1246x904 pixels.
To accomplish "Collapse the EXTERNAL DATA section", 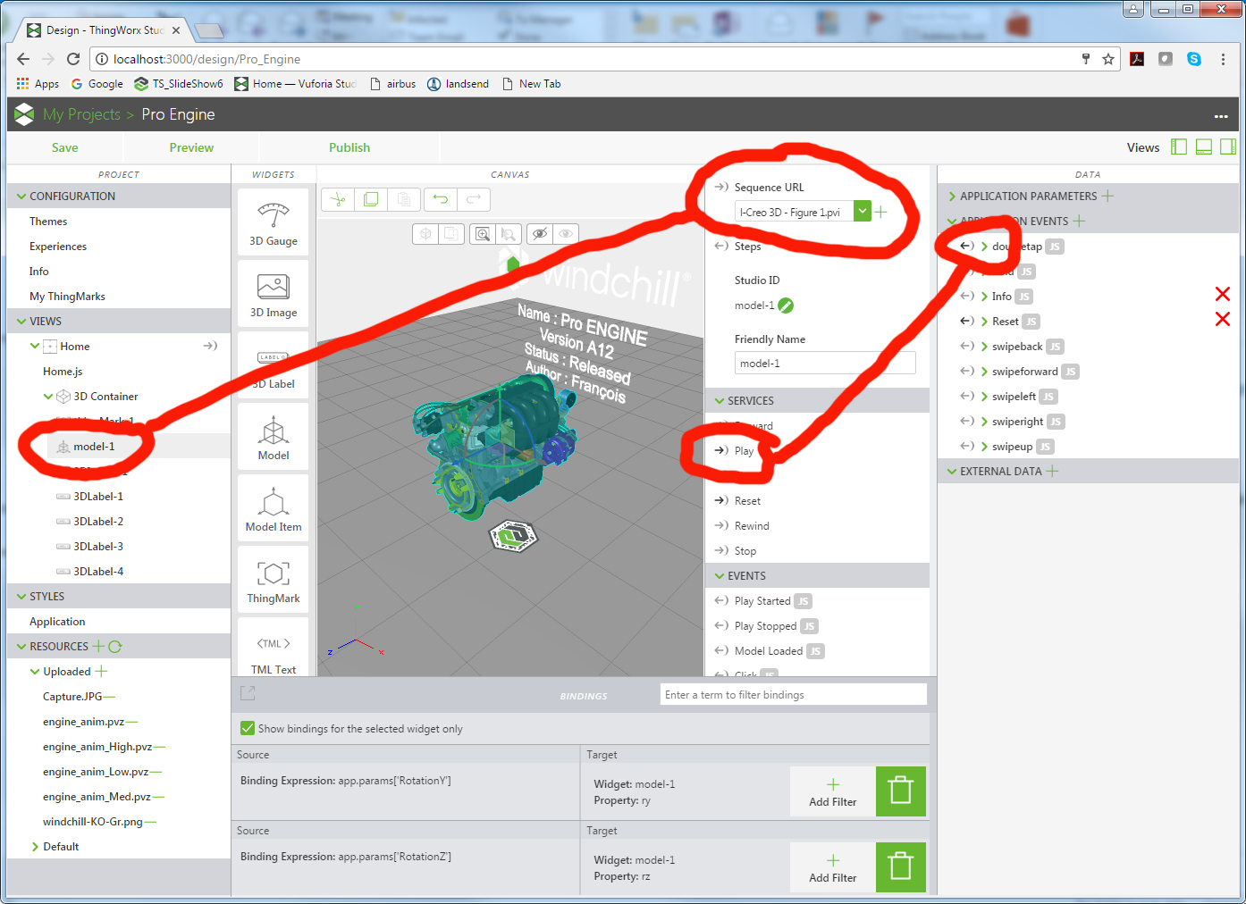I will (952, 471).
